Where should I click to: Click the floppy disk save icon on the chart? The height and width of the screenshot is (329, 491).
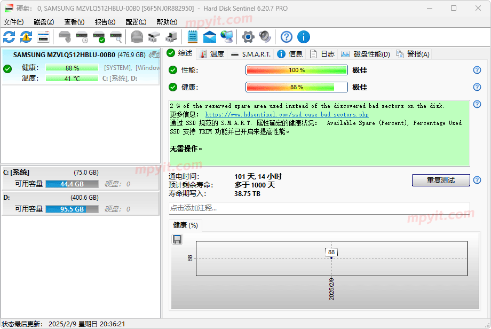click(177, 239)
